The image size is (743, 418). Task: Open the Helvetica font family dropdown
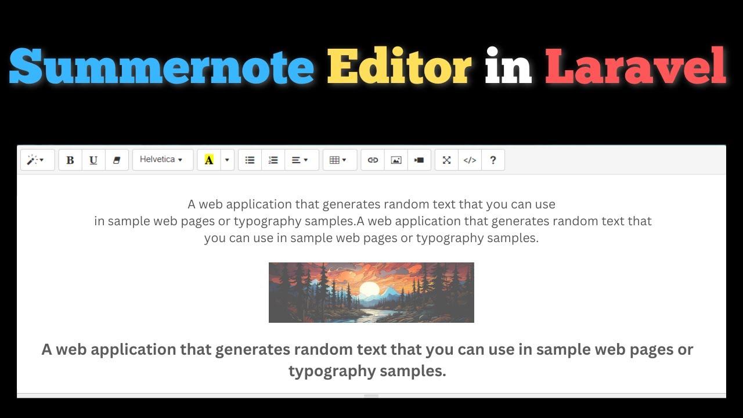click(163, 160)
